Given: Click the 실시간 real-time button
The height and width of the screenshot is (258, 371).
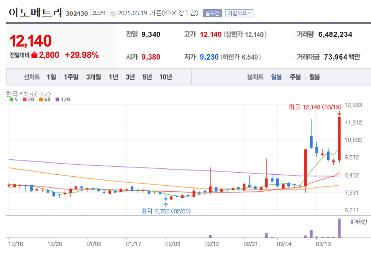Looking at the screenshot, I should click(x=212, y=13).
